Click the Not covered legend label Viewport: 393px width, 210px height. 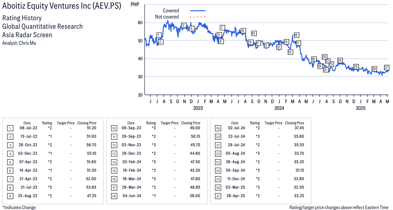(x=167, y=17)
